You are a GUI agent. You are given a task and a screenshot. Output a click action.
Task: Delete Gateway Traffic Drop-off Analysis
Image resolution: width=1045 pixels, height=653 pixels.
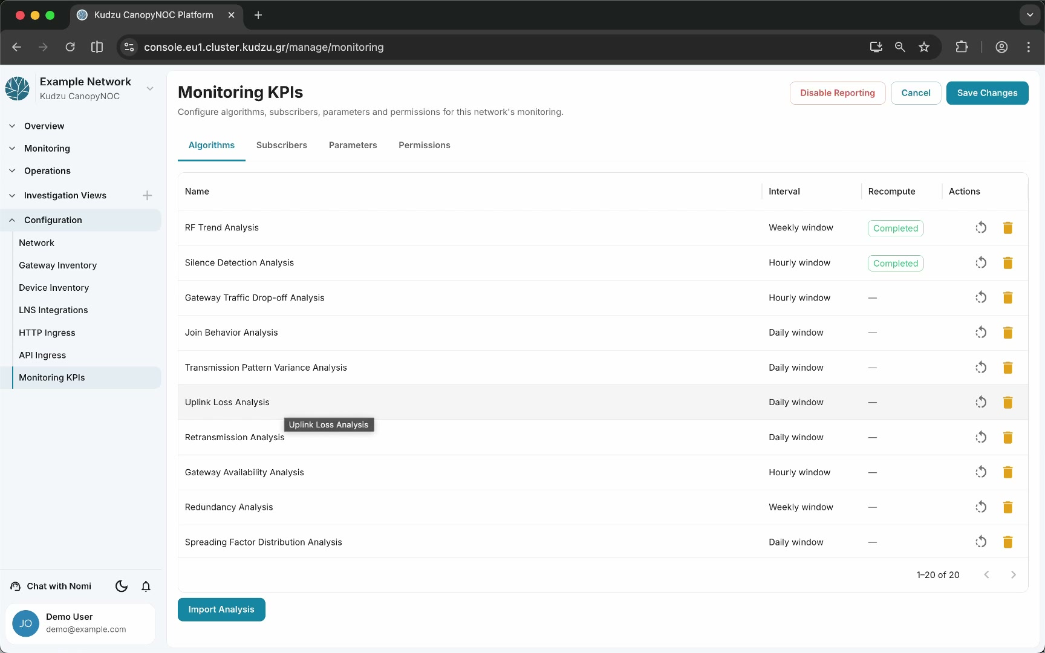click(x=1008, y=297)
